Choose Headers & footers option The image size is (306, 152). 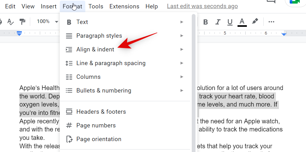pyautogui.click(x=101, y=112)
